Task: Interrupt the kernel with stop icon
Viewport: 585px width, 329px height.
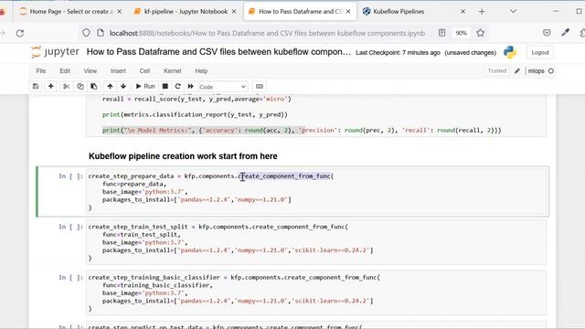Action: click(165, 87)
